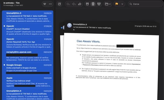The image size is (164, 100).
Task: Move messages to junk mail
Action: [x=99, y=4]
